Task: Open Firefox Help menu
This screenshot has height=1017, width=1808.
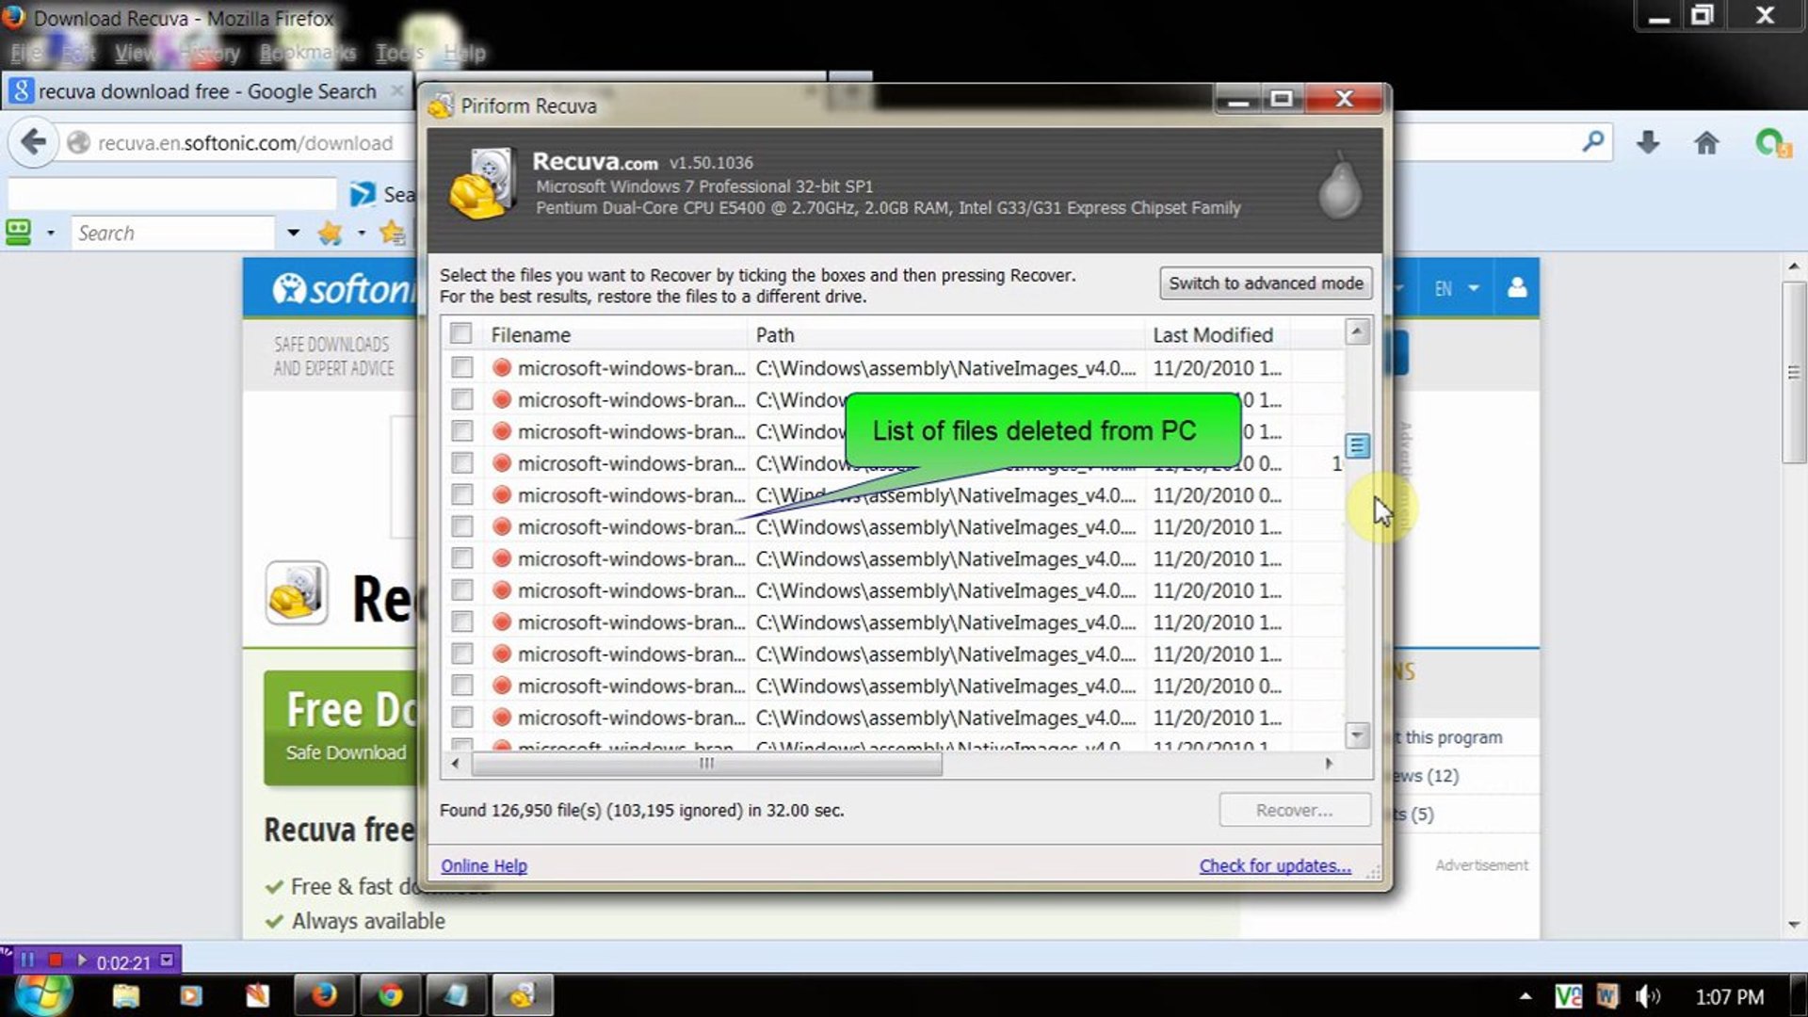Action: (x=464, y=53)
